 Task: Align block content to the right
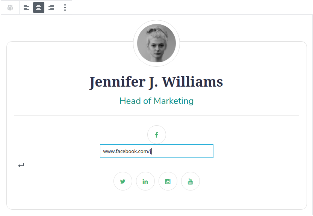pyautogui.click(x=51, y=7)
